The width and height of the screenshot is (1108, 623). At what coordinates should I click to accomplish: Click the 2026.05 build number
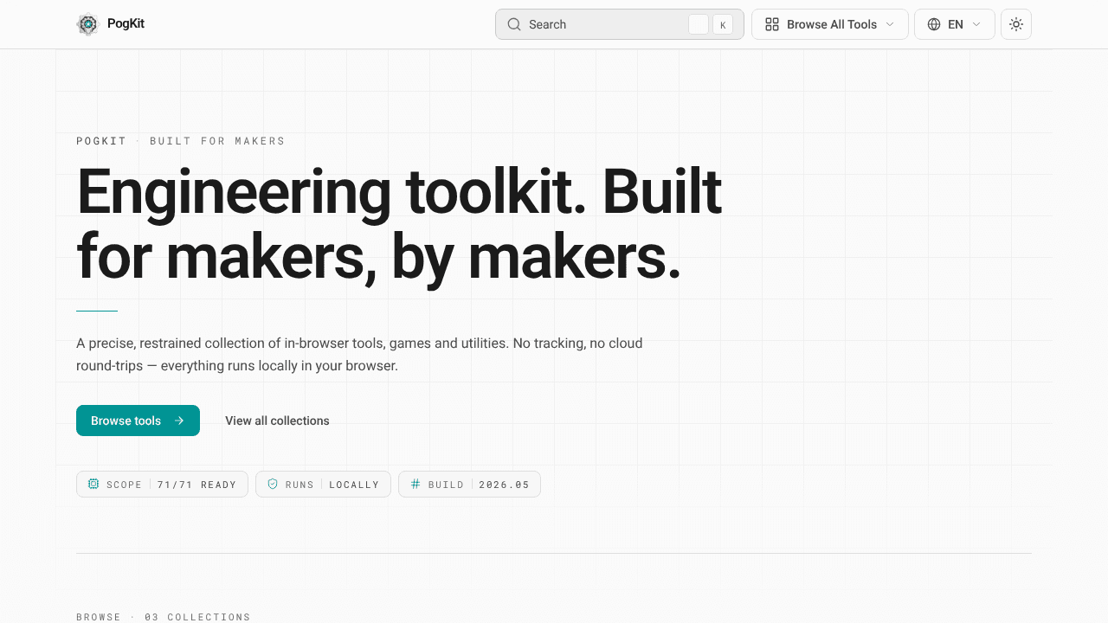(x=504, y=485)
